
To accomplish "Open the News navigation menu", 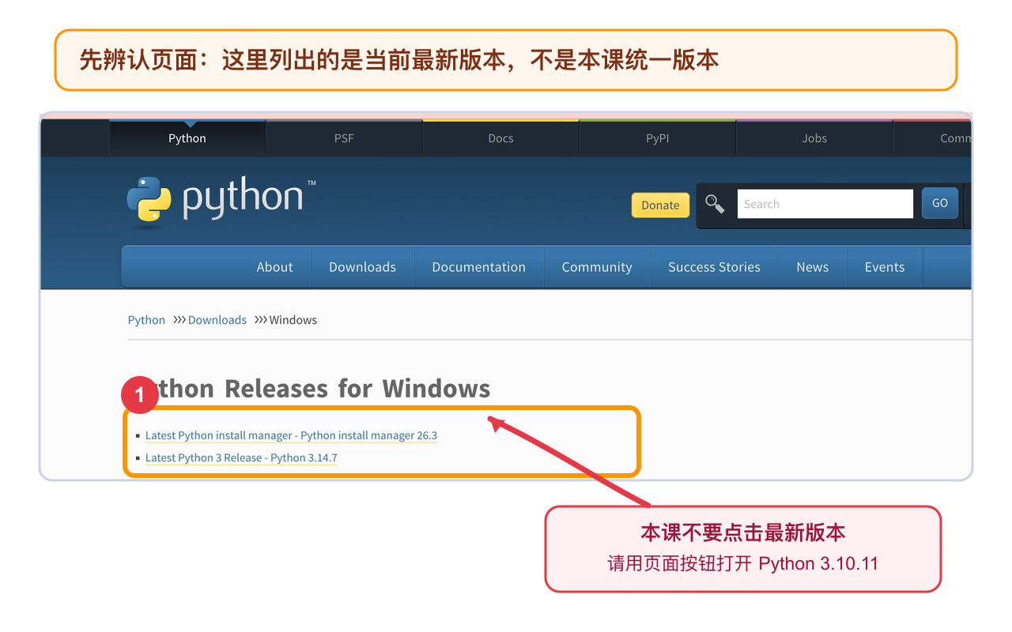I will pos(813,267).
